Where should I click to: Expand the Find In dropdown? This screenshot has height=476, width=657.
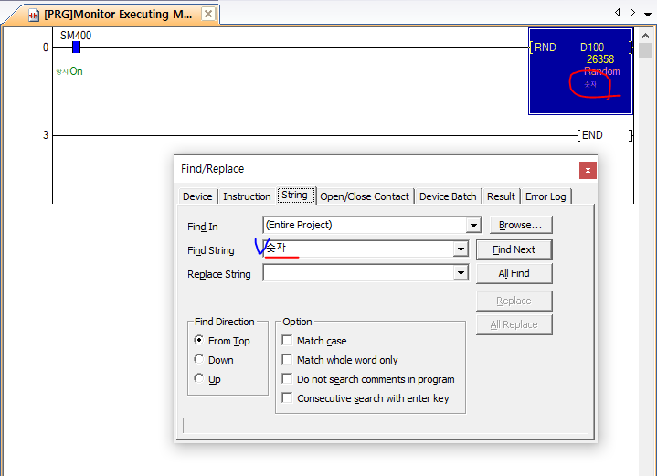(x=473, y=226)
